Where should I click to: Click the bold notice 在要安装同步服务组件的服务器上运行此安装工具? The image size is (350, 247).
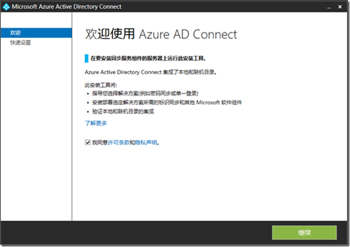click(148, 58)
